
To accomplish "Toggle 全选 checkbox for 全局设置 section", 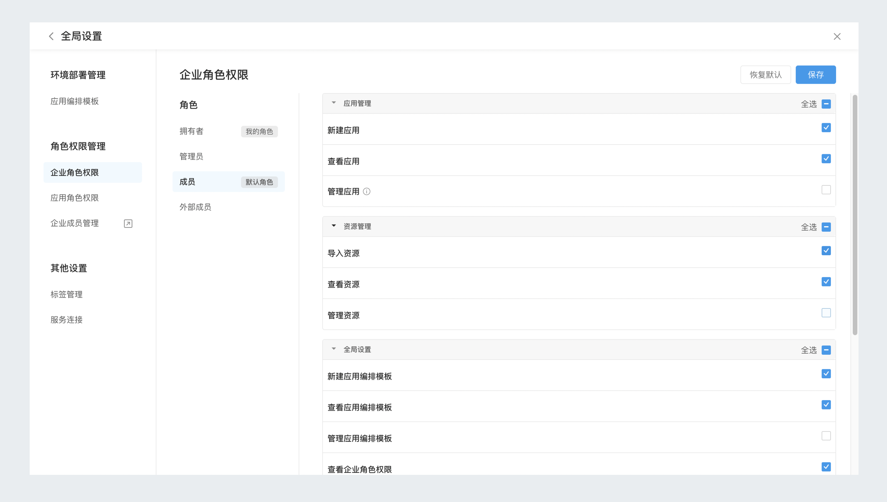I will click(x=826, y=350).
